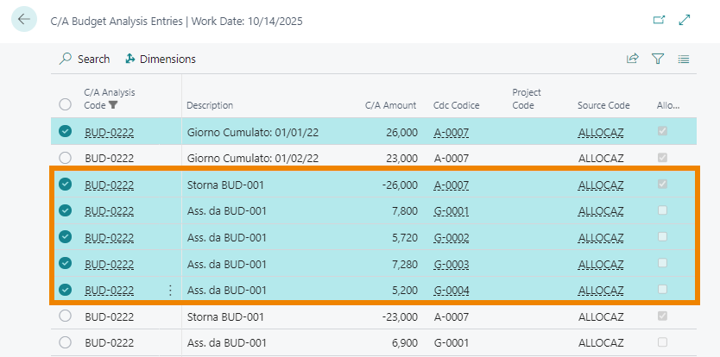Image resolution: width=720 pixels, height=357 pixels.
Task: Open the G-0002 Cdc Codice link
Action: (451, 237)
